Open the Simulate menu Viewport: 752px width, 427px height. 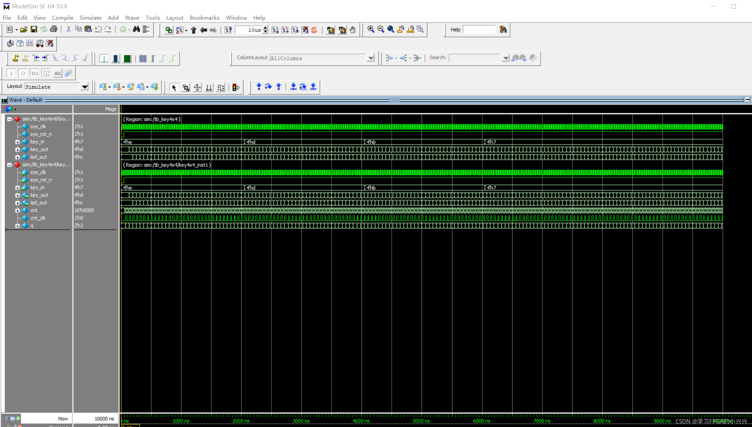click(90, 18)
